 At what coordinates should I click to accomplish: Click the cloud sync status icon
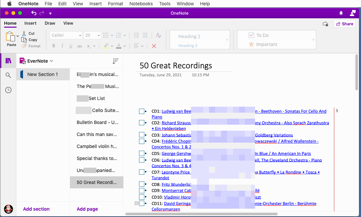click(x=325, y=24)
